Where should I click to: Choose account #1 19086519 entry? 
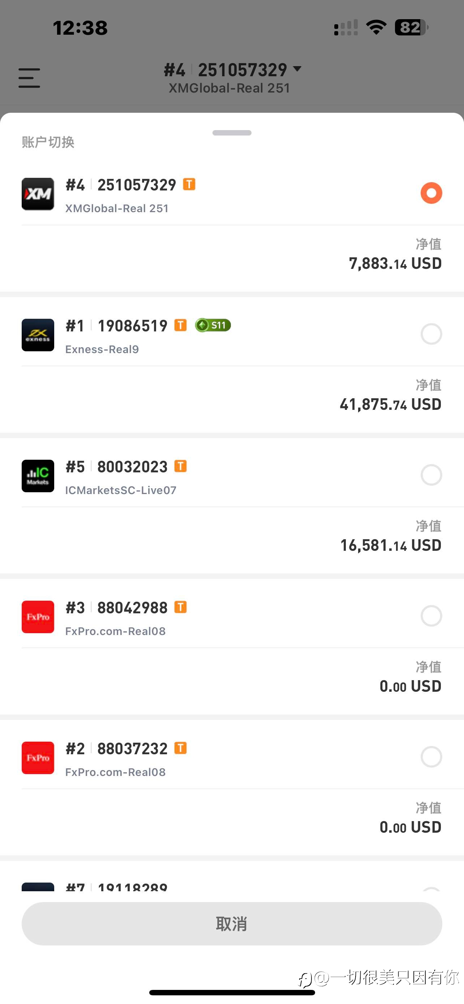pyautogui.click(x=232, y=365)
